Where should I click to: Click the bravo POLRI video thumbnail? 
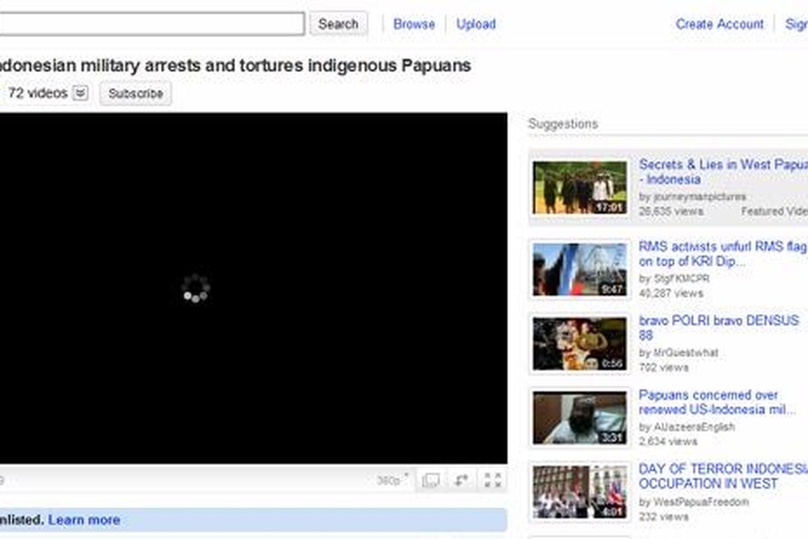click(x=580, y=344)
